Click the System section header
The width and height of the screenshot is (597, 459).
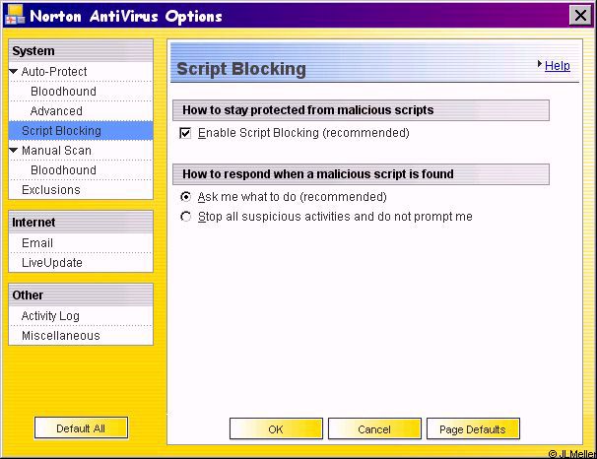pos(81,51)
